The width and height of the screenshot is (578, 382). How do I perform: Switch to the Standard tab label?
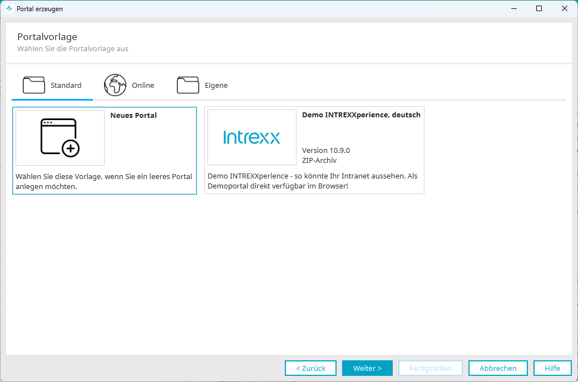tap(66, 86)
